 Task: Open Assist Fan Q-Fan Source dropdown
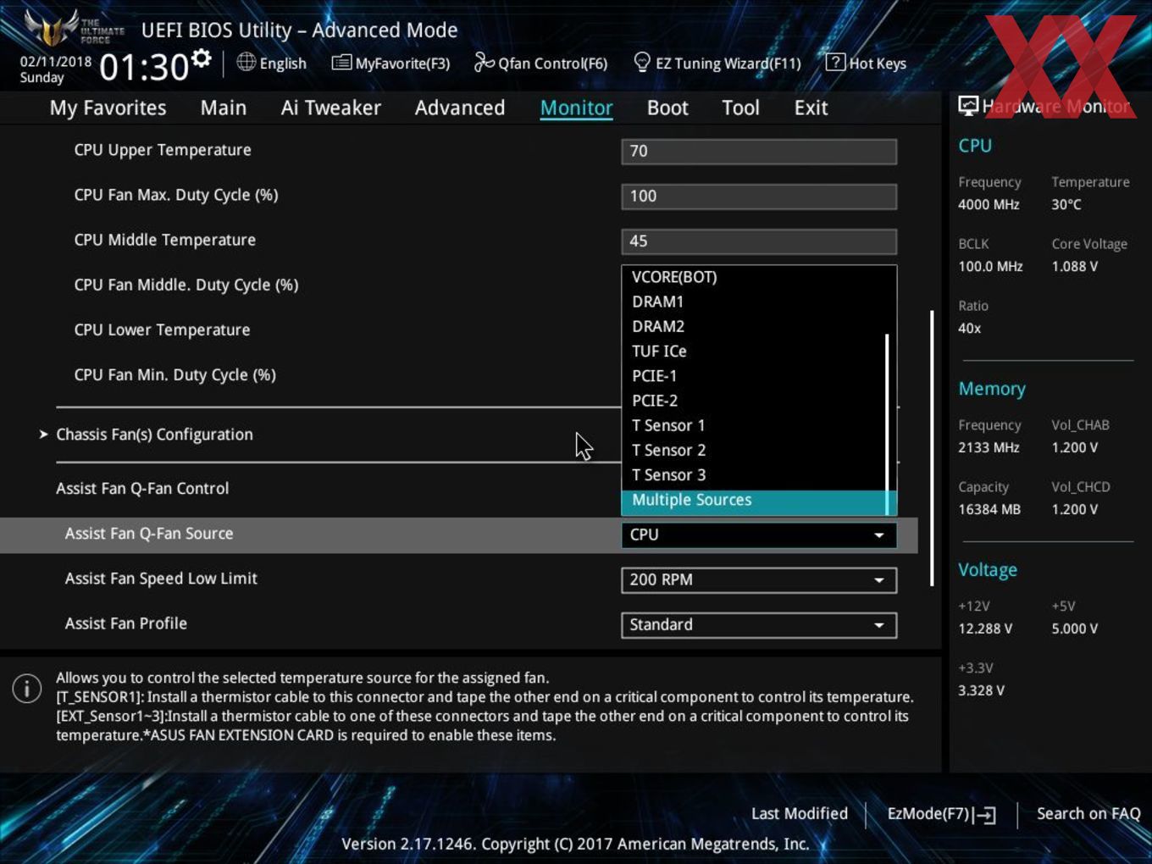758,535
